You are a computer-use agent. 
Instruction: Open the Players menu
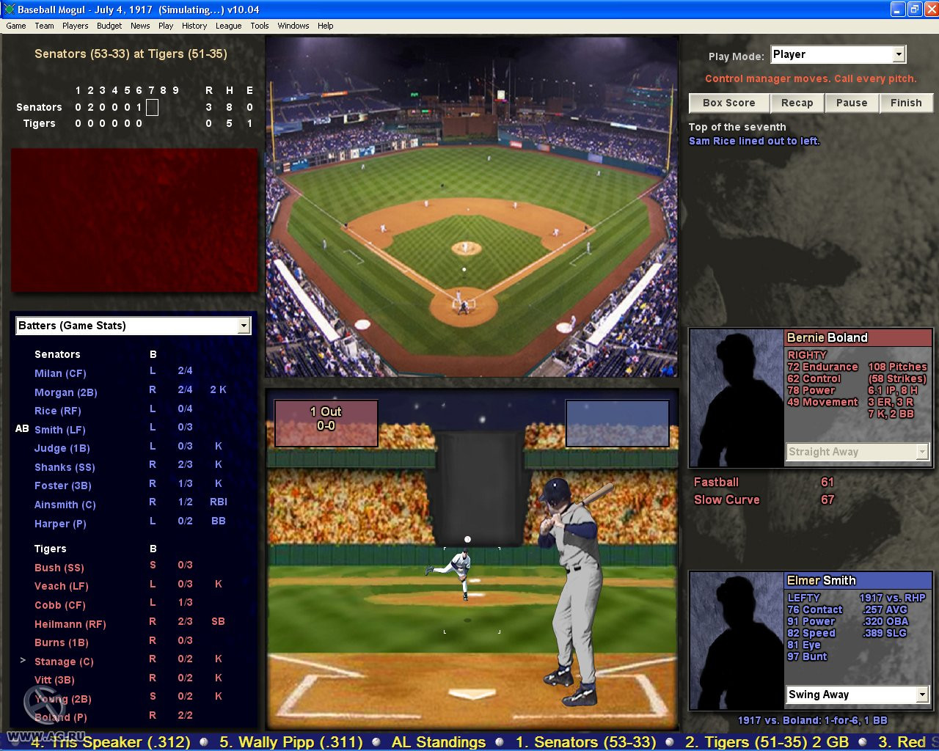tap(76, 26)
